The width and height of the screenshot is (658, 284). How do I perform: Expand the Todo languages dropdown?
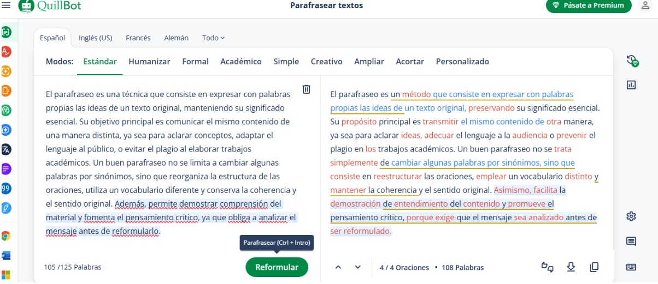[x=213, y=38]
